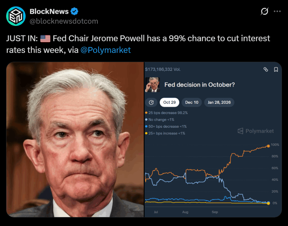The height and width of the screenshot is (226, 288).
Task: Click the BlockNews profile avatar
Action: [16, 16]
